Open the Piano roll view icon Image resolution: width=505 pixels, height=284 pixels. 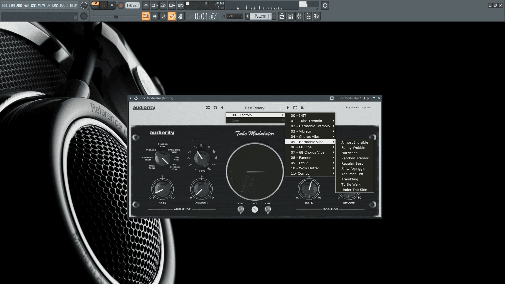tap(317, 16)
